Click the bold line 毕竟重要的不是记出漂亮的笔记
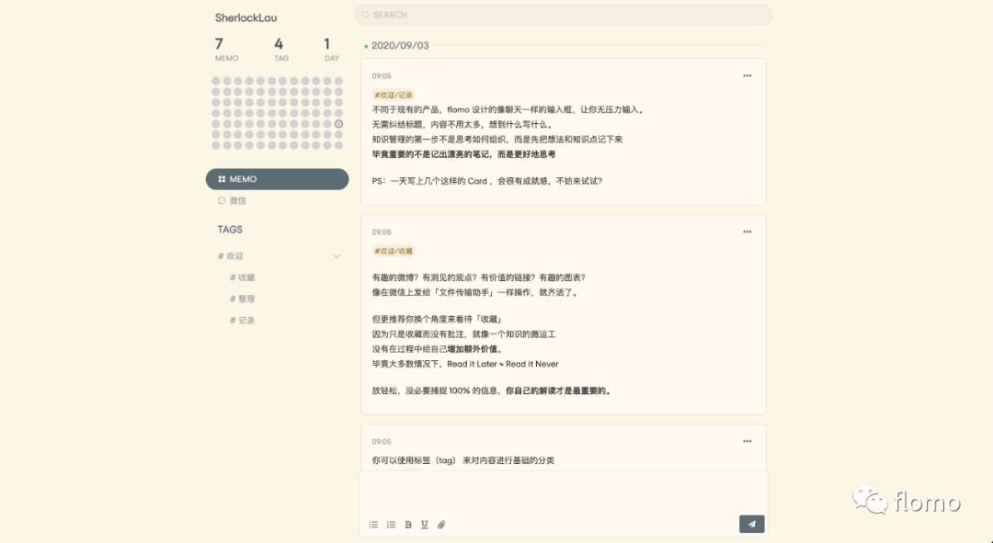 point(463,154)
